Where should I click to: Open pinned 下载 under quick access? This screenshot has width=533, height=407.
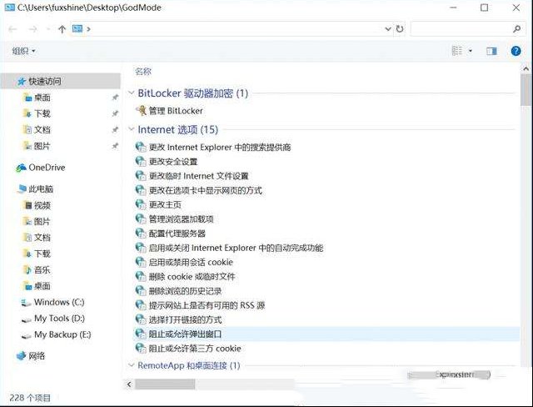coord(42,113)
